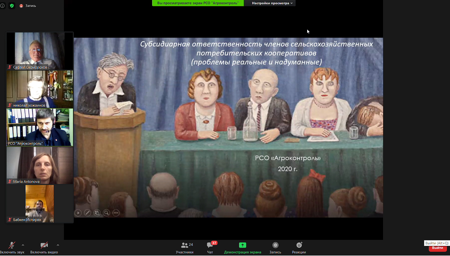Open the Настройки просмотра dropdown

tap(272, 3)
